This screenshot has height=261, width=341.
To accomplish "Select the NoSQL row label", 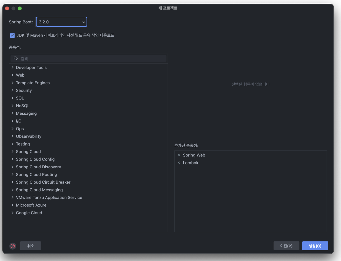I will (23, 106).
